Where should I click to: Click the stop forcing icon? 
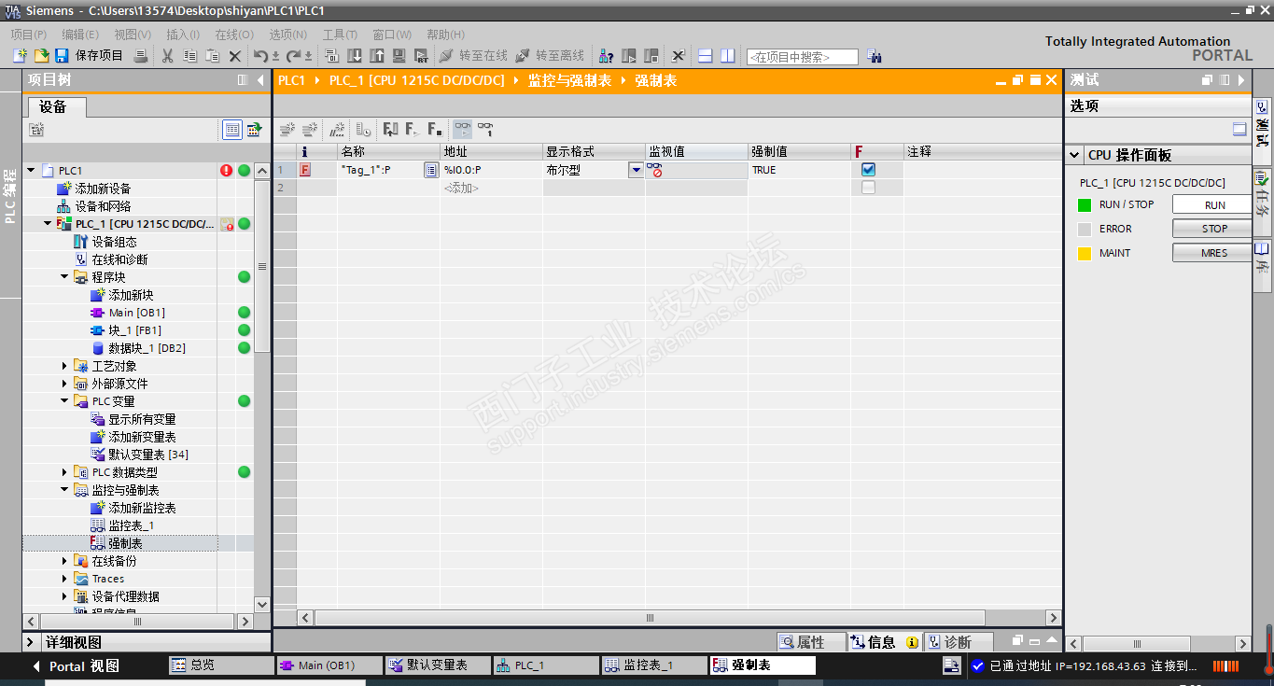[435, 130]
